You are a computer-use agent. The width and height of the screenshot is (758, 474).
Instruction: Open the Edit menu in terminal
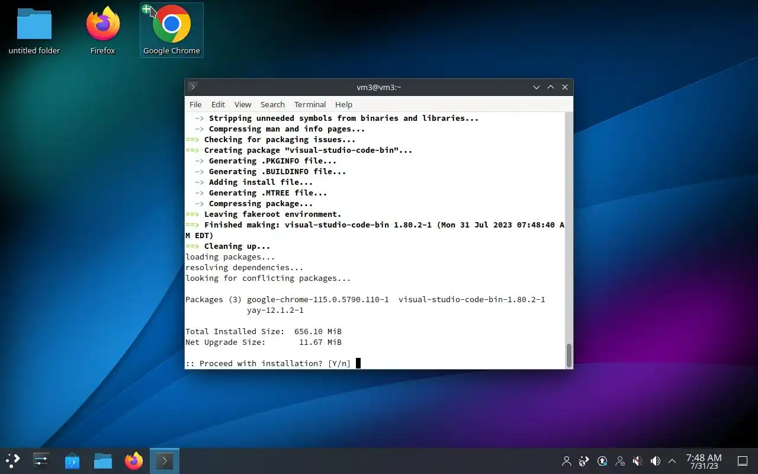tap(218, 104)
